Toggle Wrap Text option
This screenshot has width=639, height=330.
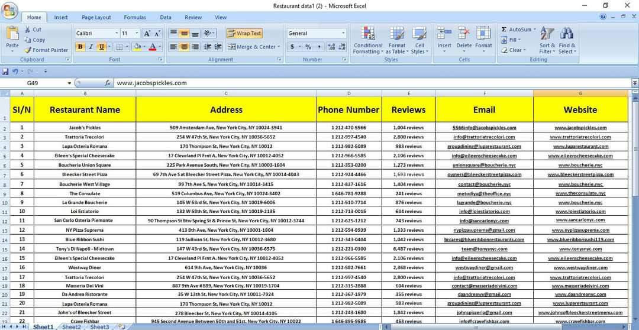tap(244, 33)
